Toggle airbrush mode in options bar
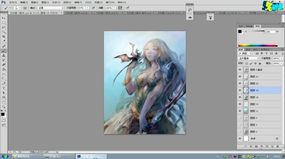This screenshot has width=285, height=159. click(120, 8)
